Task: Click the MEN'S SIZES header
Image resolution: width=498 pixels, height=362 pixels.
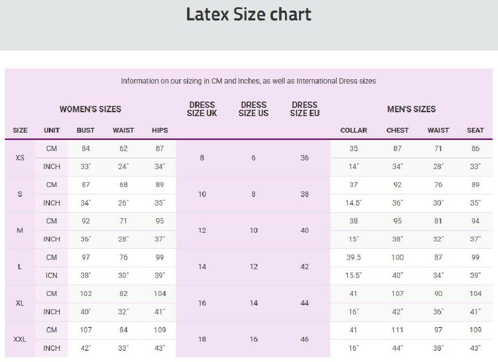Action: tap(411, 109)
